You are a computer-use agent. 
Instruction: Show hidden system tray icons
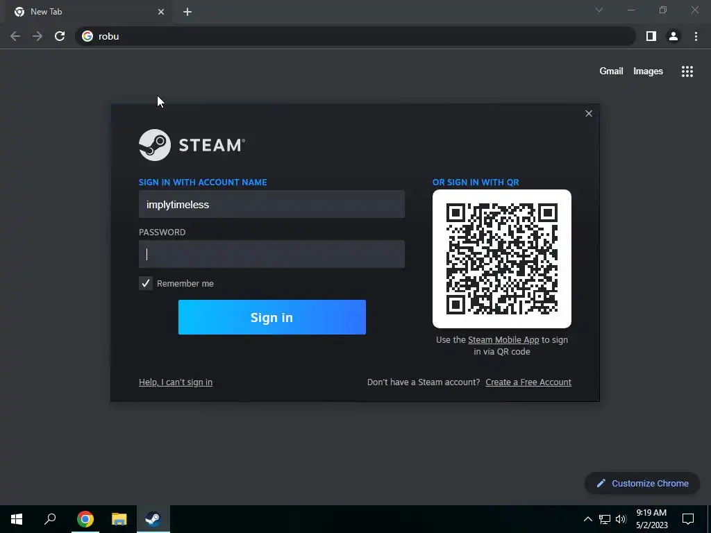(587, 519)
